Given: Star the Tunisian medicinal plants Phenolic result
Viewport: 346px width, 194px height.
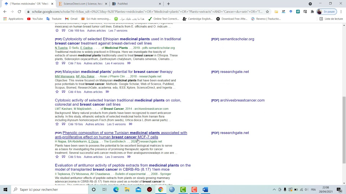Looking at the screenshot, I should pos(57,157).
